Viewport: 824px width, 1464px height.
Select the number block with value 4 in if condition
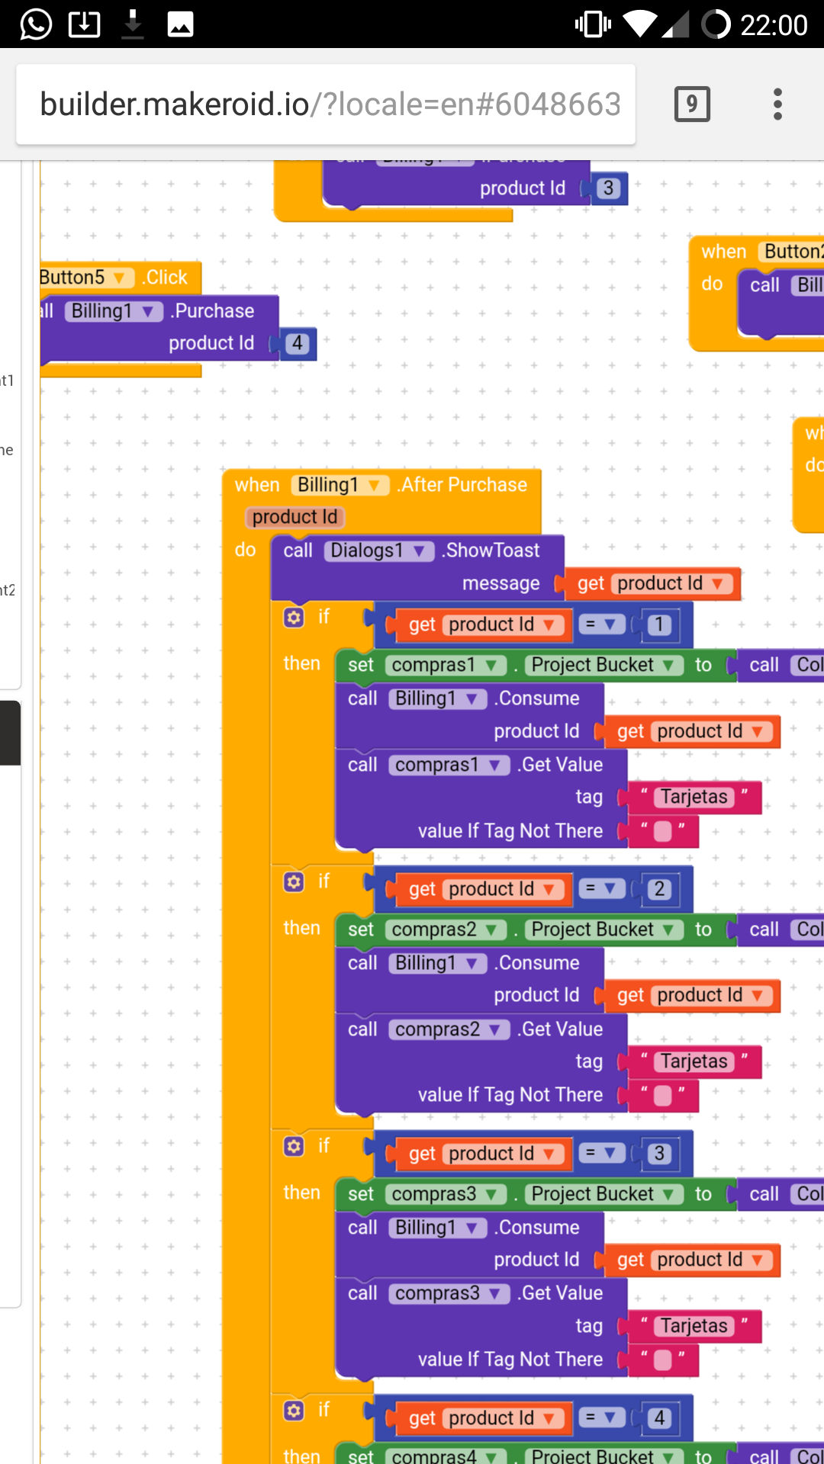(x=659, y=1418)
